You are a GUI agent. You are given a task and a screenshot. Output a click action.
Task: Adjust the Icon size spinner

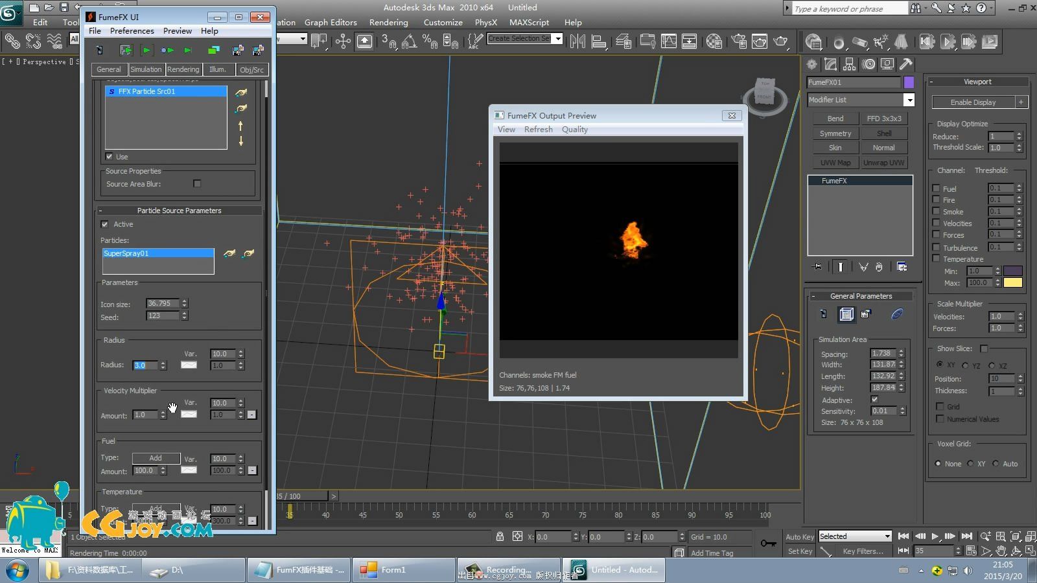tap(185, 303)
